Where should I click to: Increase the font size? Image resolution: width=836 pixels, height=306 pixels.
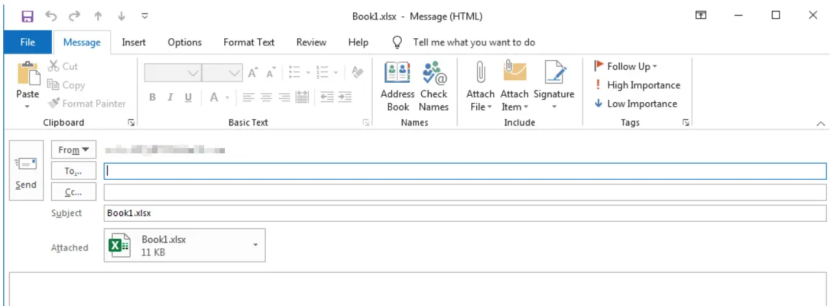coord(253,73)
